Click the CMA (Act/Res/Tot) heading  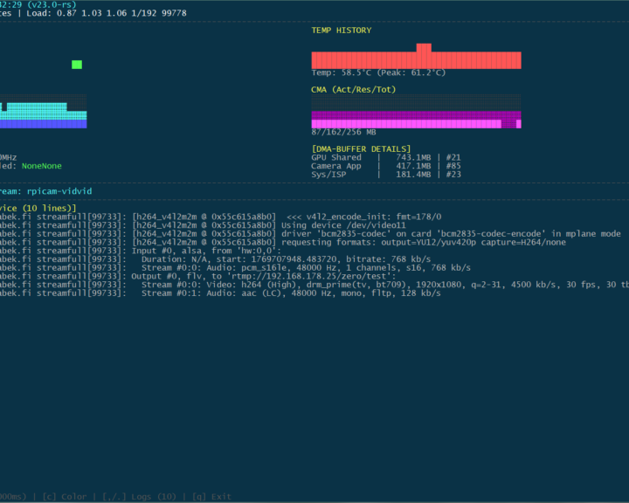point(352,89)
